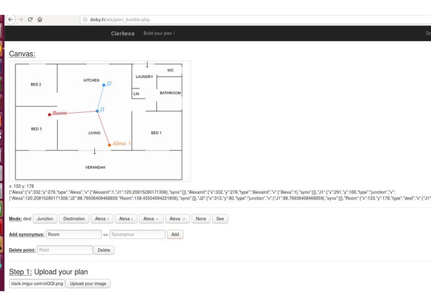Click the LIVING label on the floor plan

(94, 133)
